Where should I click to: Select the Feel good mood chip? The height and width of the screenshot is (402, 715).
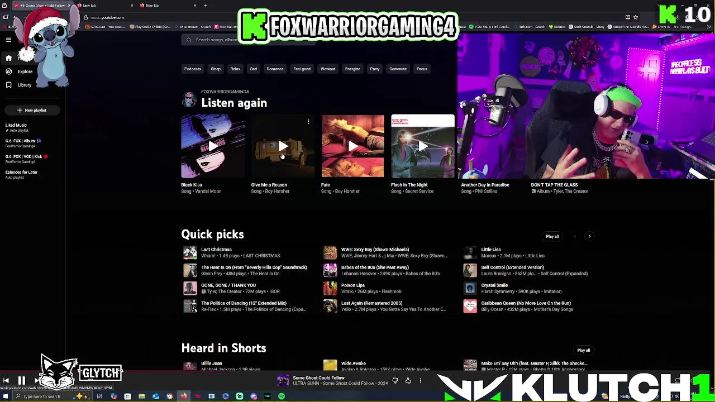click(x=302, y=69)
